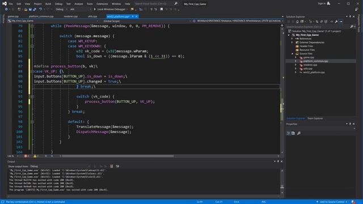Image resolution: width=363 pixels, height=204 pixels.
Task: Open the Debug configuration dropdown
Action: coord(61,9)
